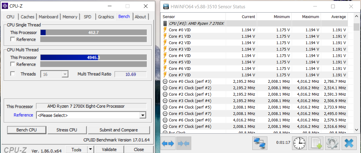Click the HWiNFO log file add icon
The width and height of the screenshot is (361, 153).
point(316,143)
